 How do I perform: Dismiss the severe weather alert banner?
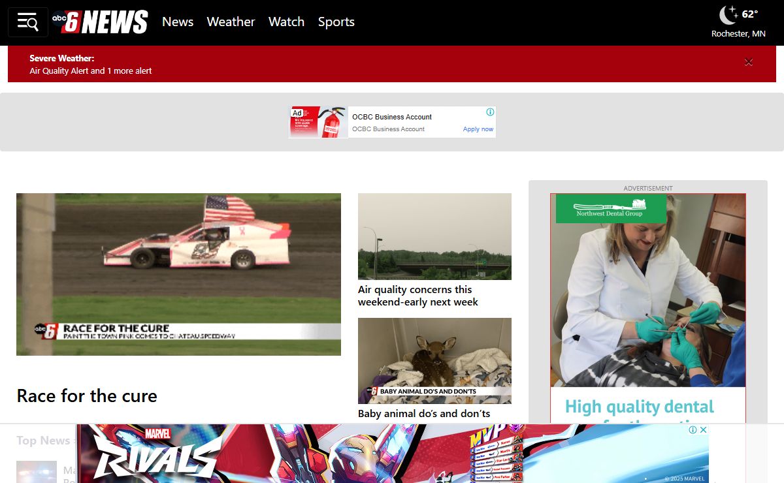tap(749, 62)
